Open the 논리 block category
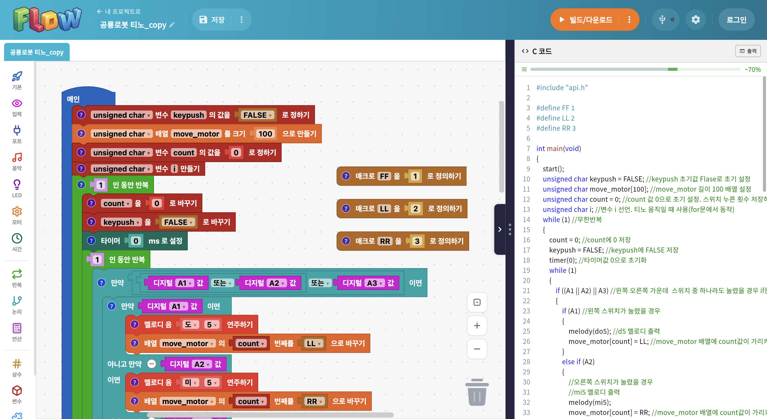The height and width of the screenshot is (419, 767). click(x=17, y=306)
